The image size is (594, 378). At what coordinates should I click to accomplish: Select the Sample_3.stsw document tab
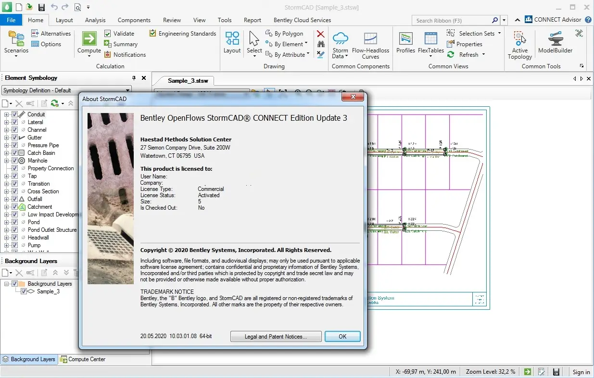coord(188,80)
